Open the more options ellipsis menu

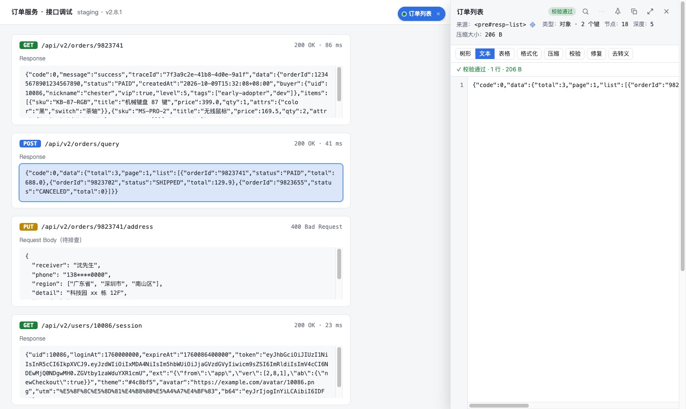602,11
